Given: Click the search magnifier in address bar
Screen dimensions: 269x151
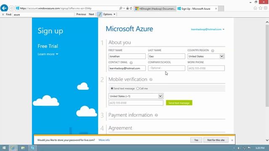Looking at the screenshot, I should [121, 8].
